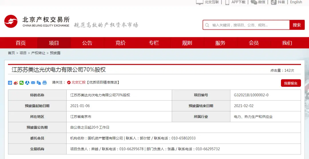309x159 pixels.
Task: Click the 预披露起始日期 header cell
Action: (x=37, y=106)
